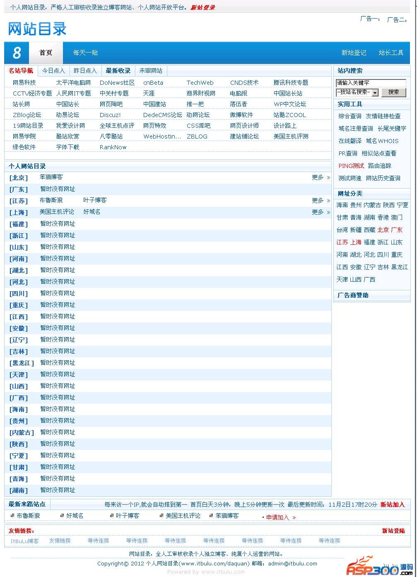Select 海南 under 网址分类
This screenshot has height=577, width=417.
tap(342, 205)
